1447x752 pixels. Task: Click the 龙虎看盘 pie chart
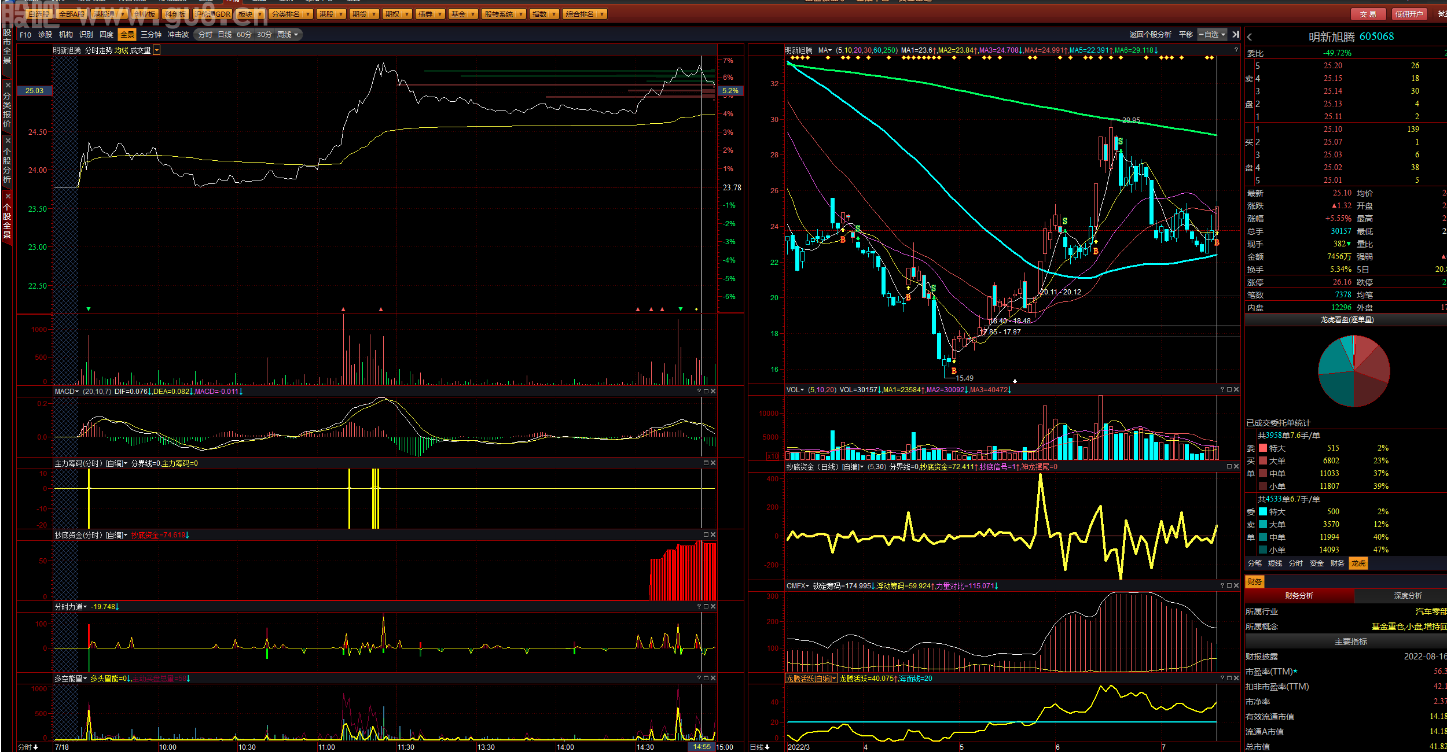[x=1354, y=371]
